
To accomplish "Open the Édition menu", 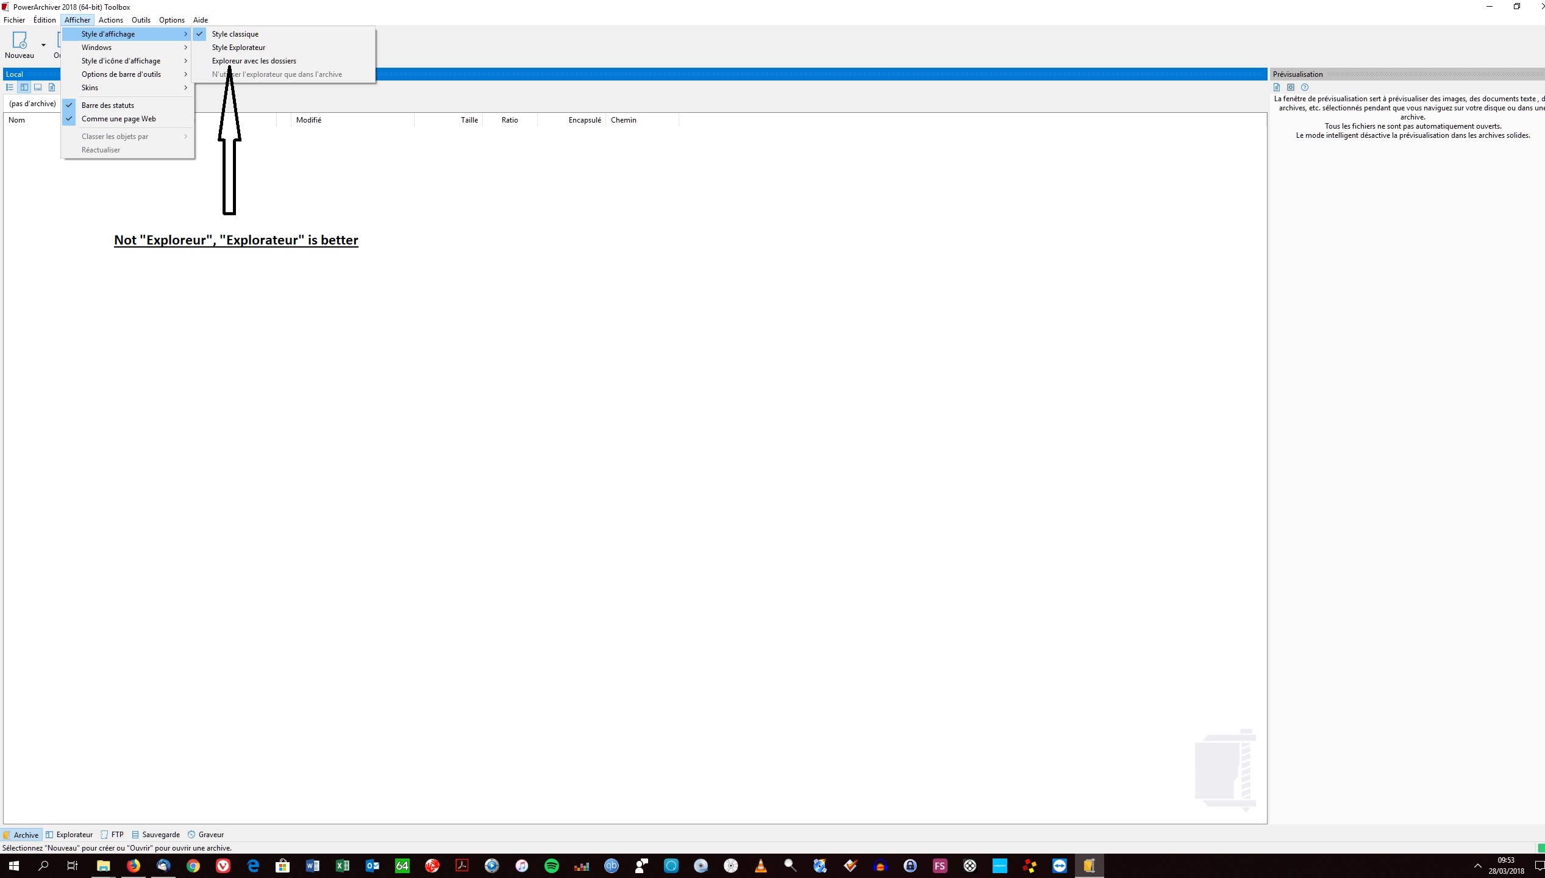I will 45,20.
